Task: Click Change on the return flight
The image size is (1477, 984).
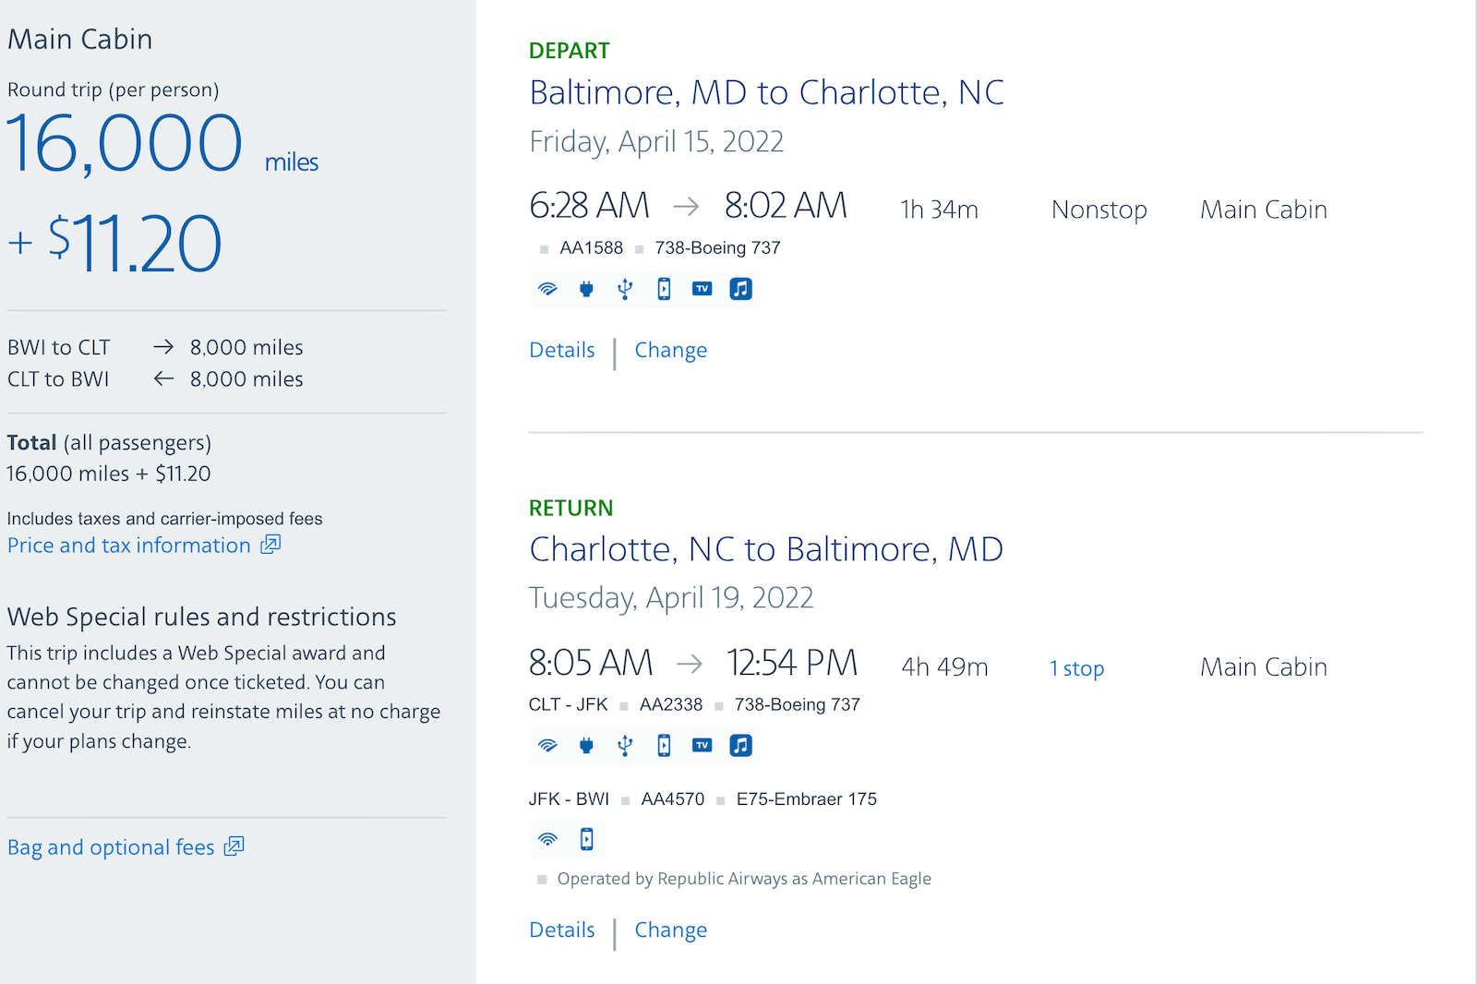Action: 671,930
